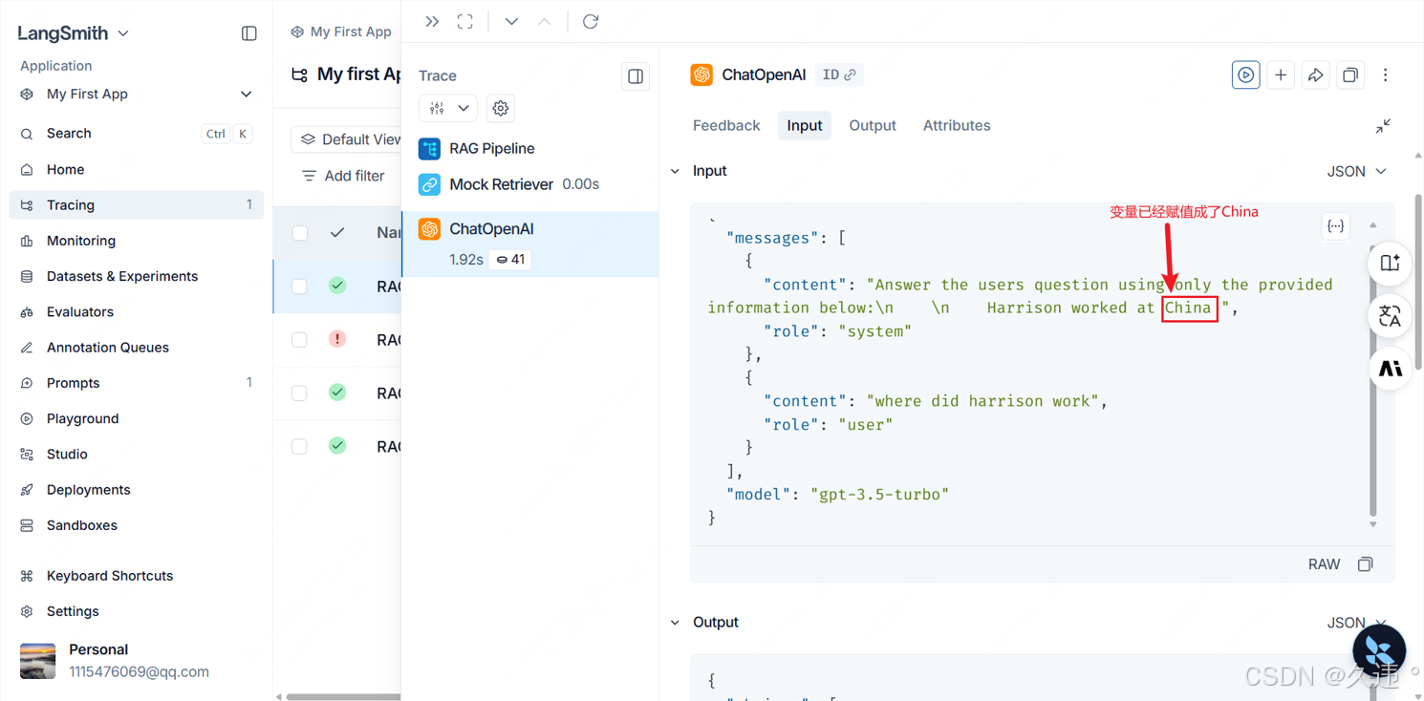Copy the input JSON with copy icon

pyautogui.click(x=1366, y=564)
